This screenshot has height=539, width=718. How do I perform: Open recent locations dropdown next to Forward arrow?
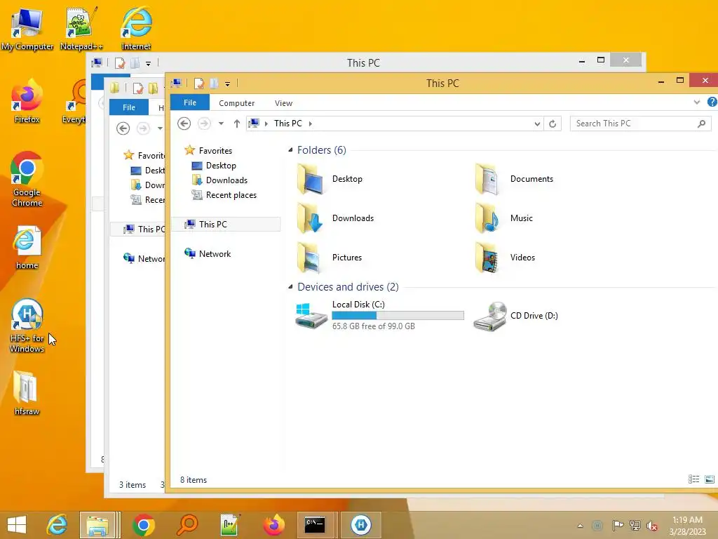pyautogui.click(x=221, y=124)
